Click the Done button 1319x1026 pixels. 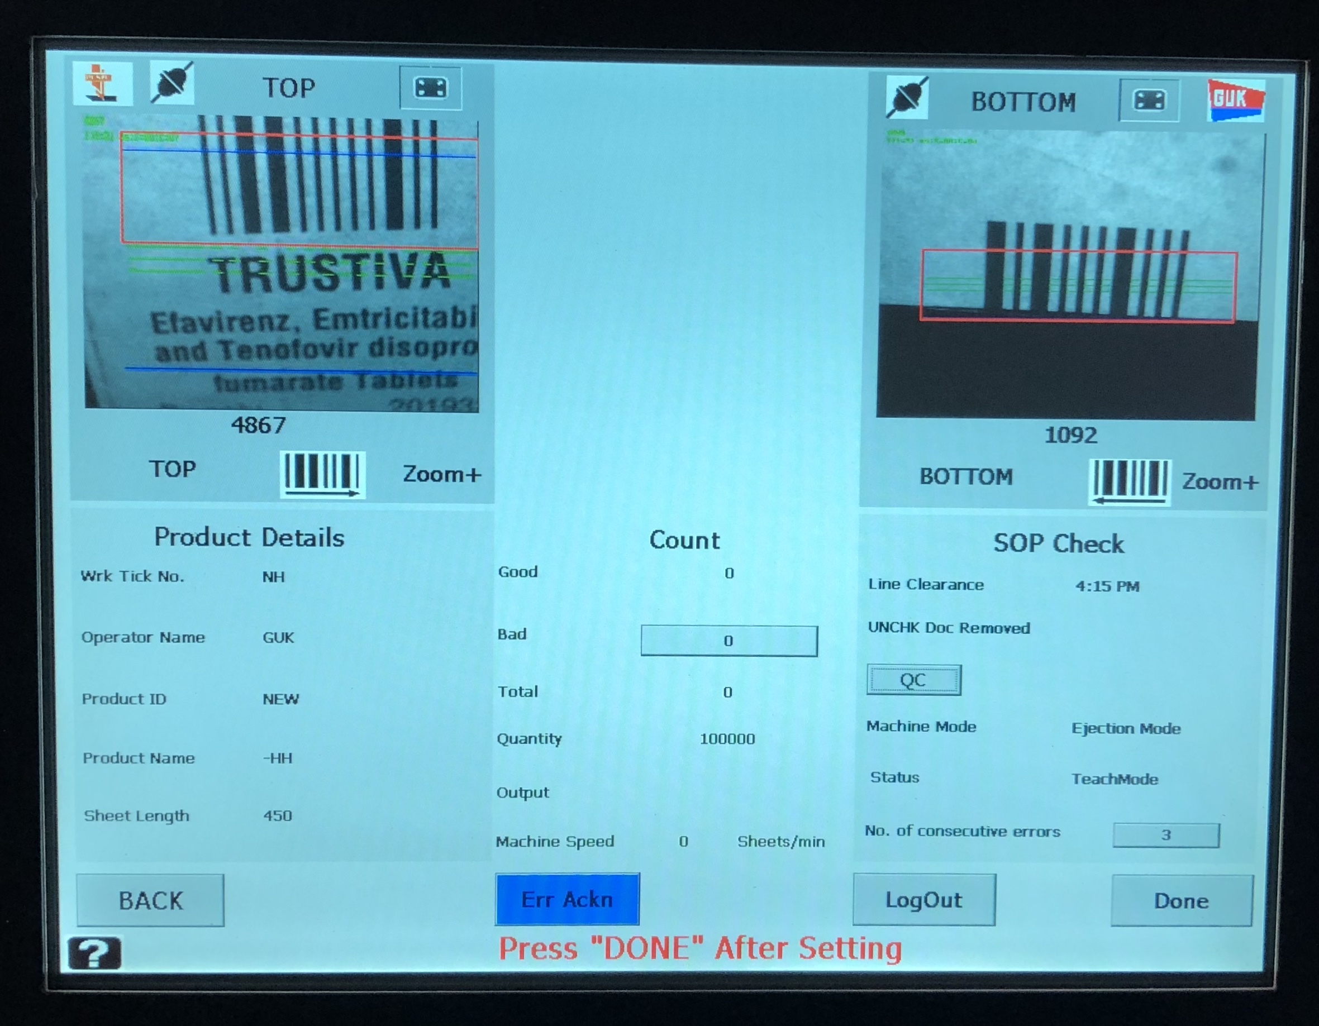click(x=1182, y=901)
